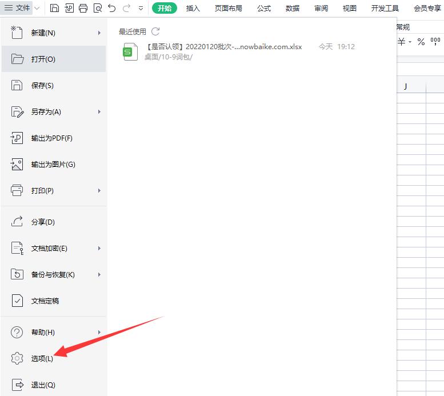
Task: Click the PDF export icon beside 输出为PDF(F)
Action: click(17, 138)
